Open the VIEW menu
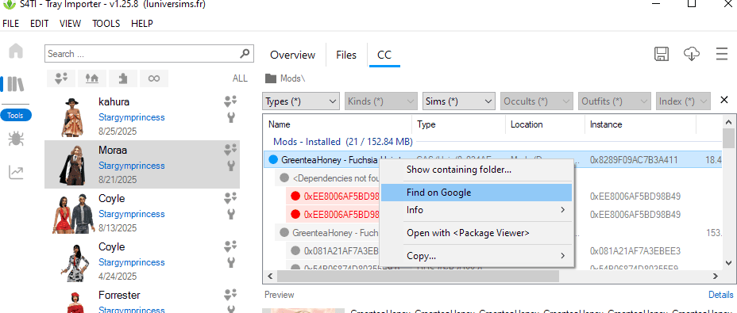737x313 pixels. pos(70,24)
